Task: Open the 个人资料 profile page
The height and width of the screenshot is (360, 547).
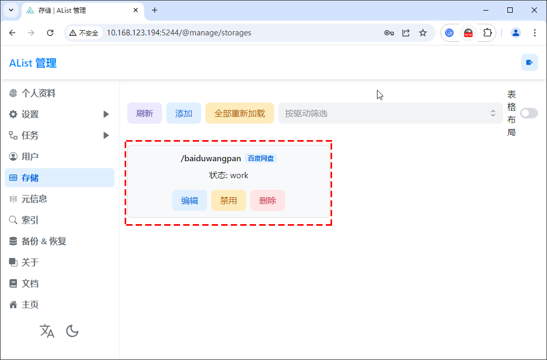Action: (60, 93)
